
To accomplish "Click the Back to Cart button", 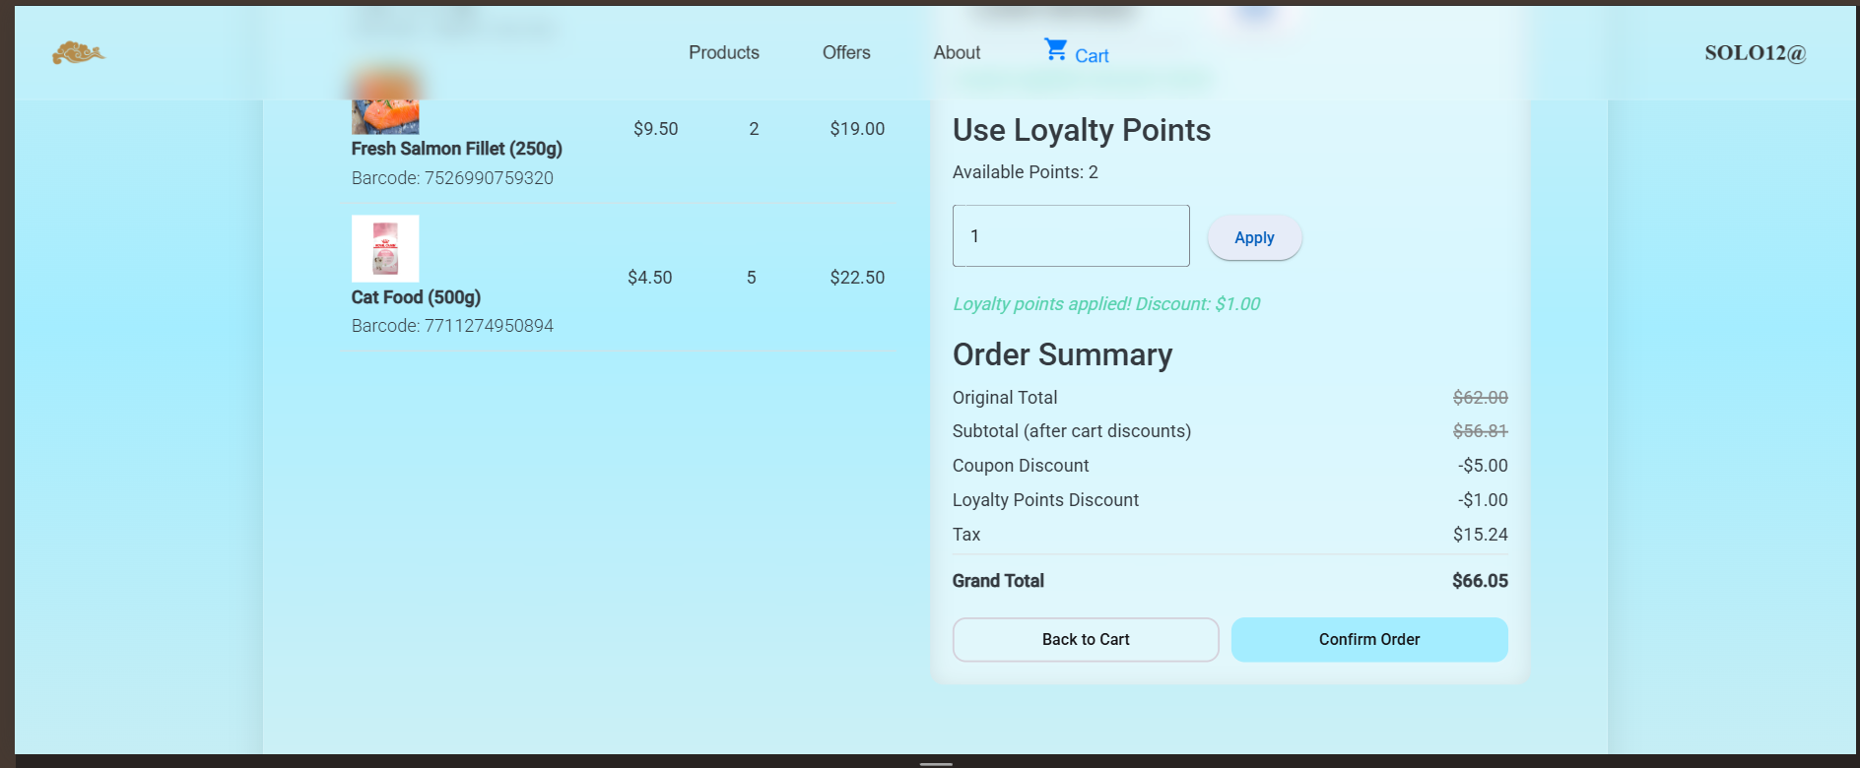I will pyautogui.click(x=1085, y=640).
